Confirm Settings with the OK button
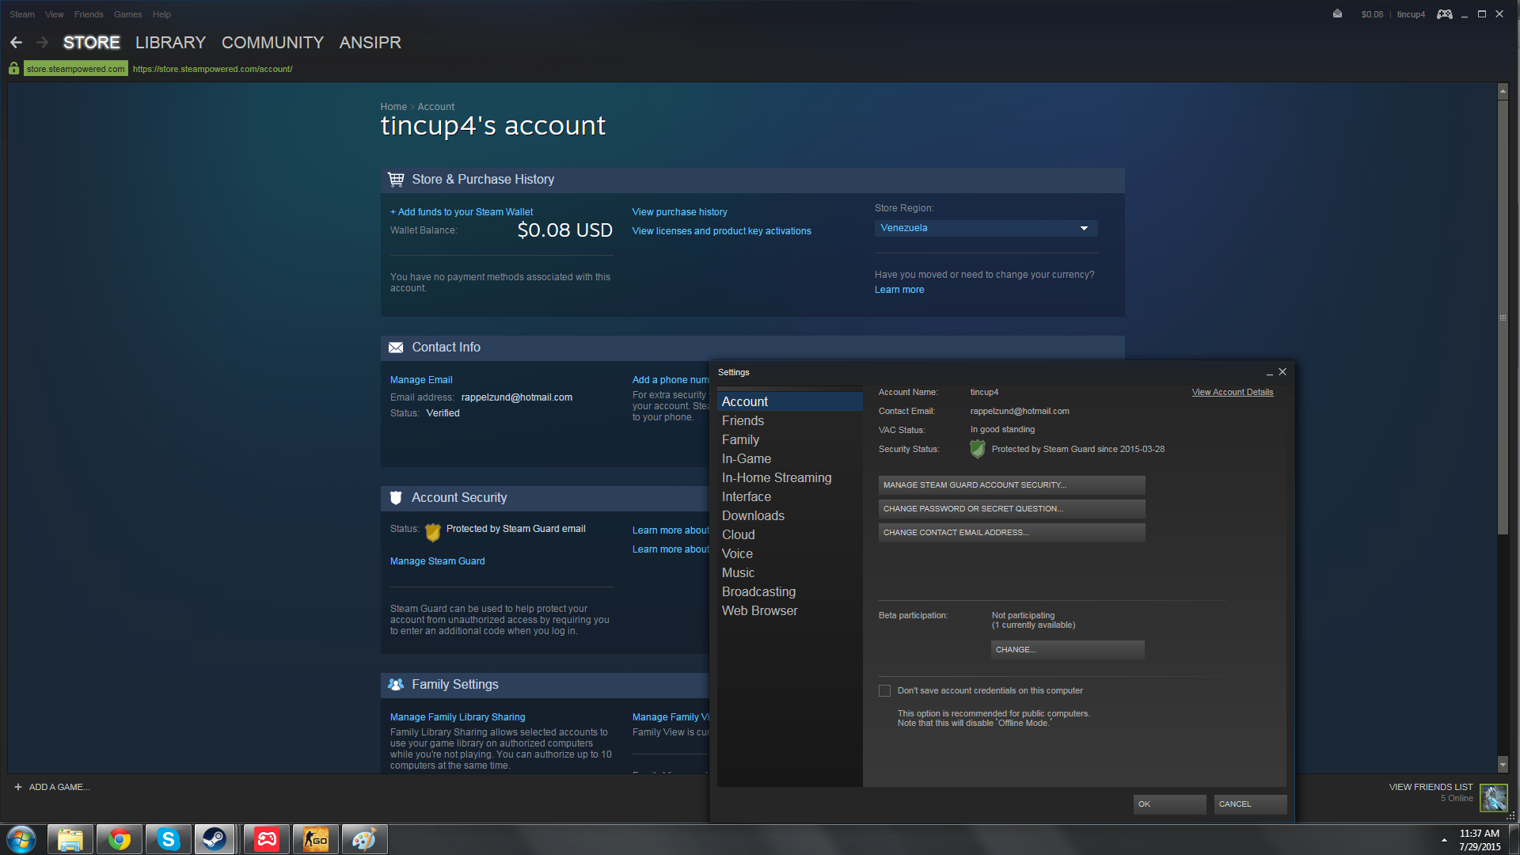 [1170, 804]
